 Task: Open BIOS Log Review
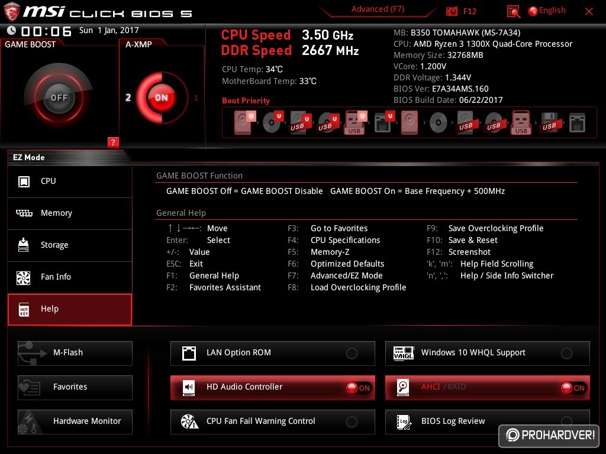click(488, 421)
